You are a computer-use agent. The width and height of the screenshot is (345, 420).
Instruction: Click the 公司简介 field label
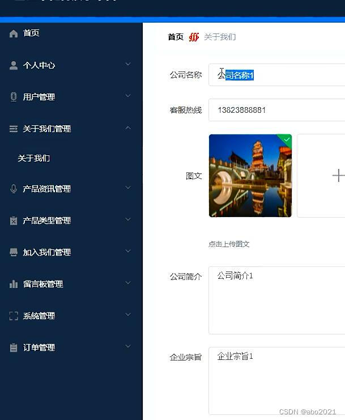click(x=185, y=277)
